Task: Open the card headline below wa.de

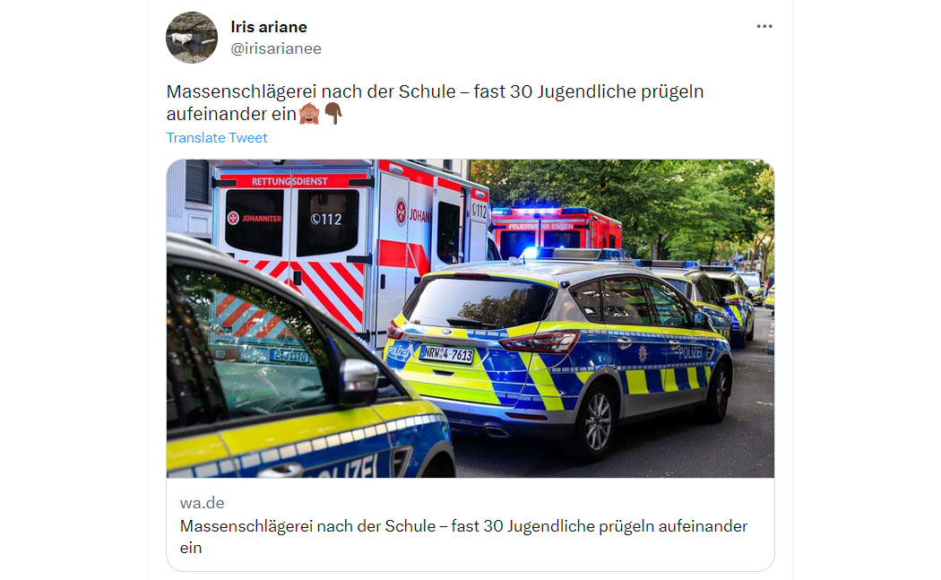Action: (x=463, y=537)
